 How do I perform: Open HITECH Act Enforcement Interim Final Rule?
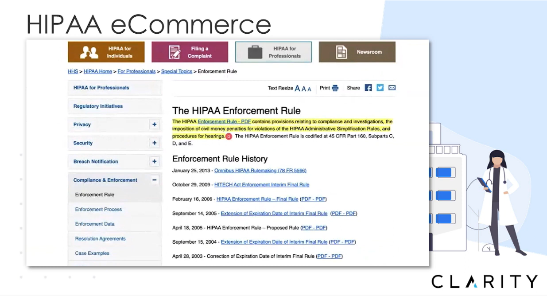(x=262, y=185)
